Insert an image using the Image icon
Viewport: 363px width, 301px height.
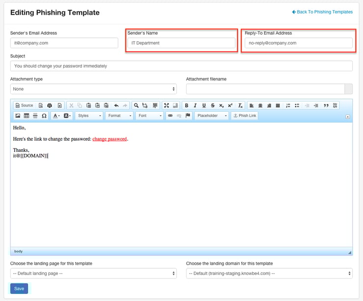[x=18, y=116]
